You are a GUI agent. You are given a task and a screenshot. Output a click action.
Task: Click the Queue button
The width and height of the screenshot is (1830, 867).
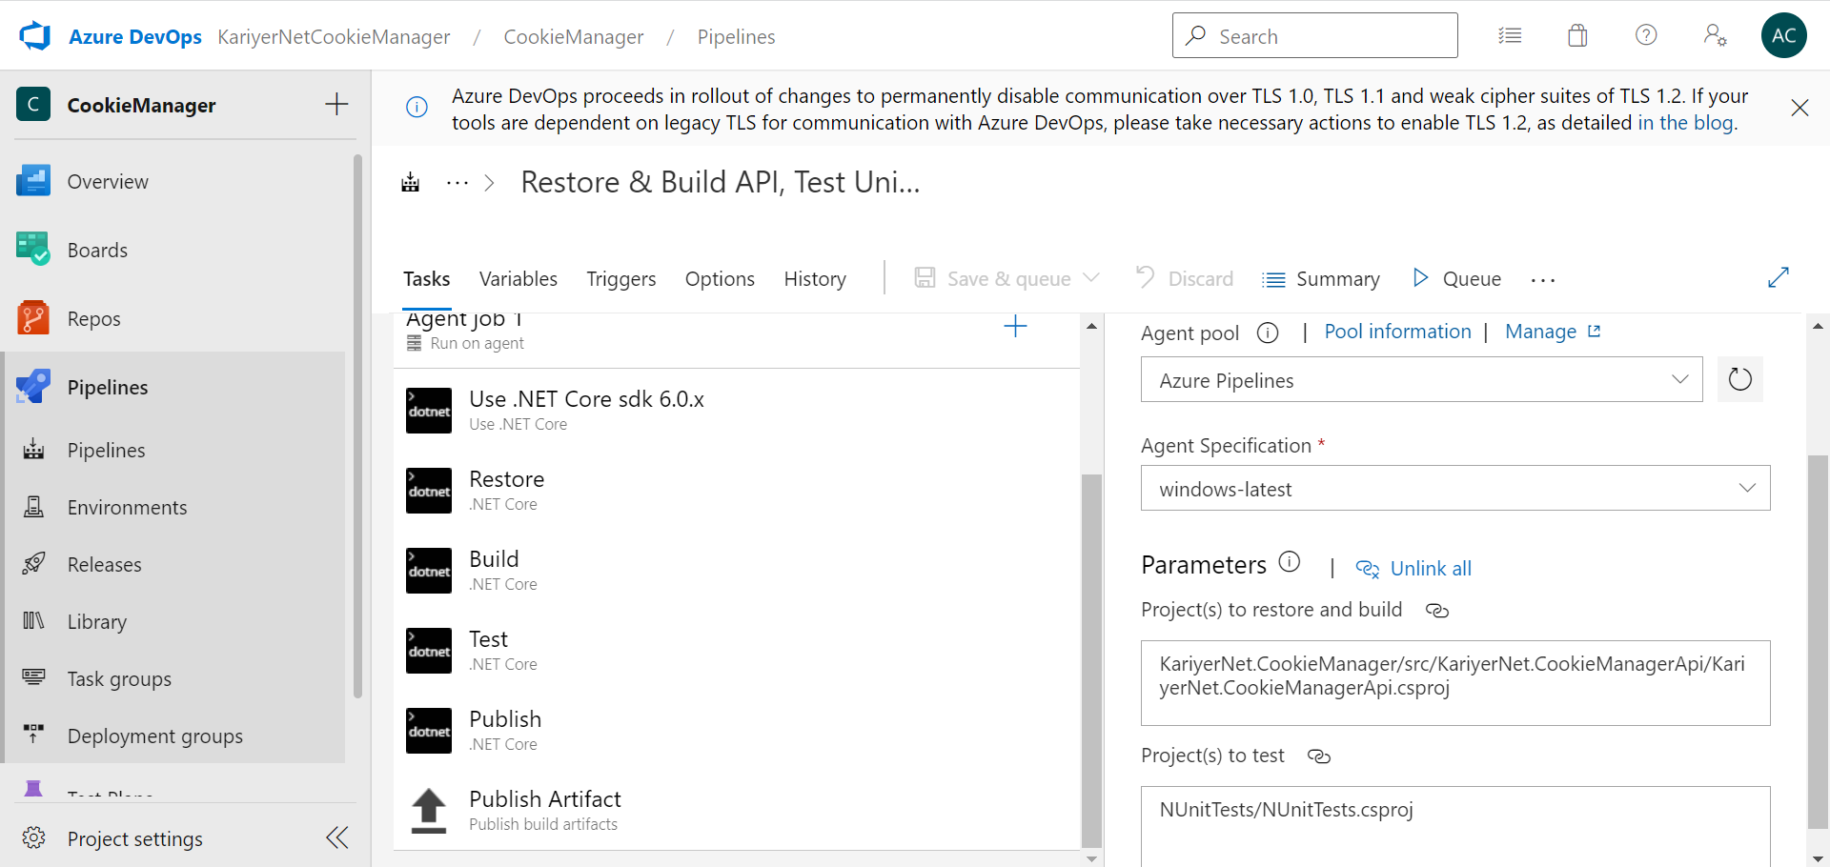[x=1457, y=279]
